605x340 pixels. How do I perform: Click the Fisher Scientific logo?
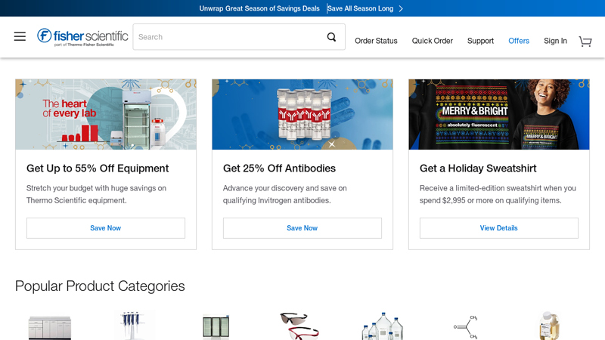click(x=82, y=37)
